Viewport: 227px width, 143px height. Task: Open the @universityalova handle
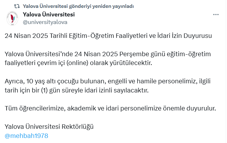pos(45,22)
